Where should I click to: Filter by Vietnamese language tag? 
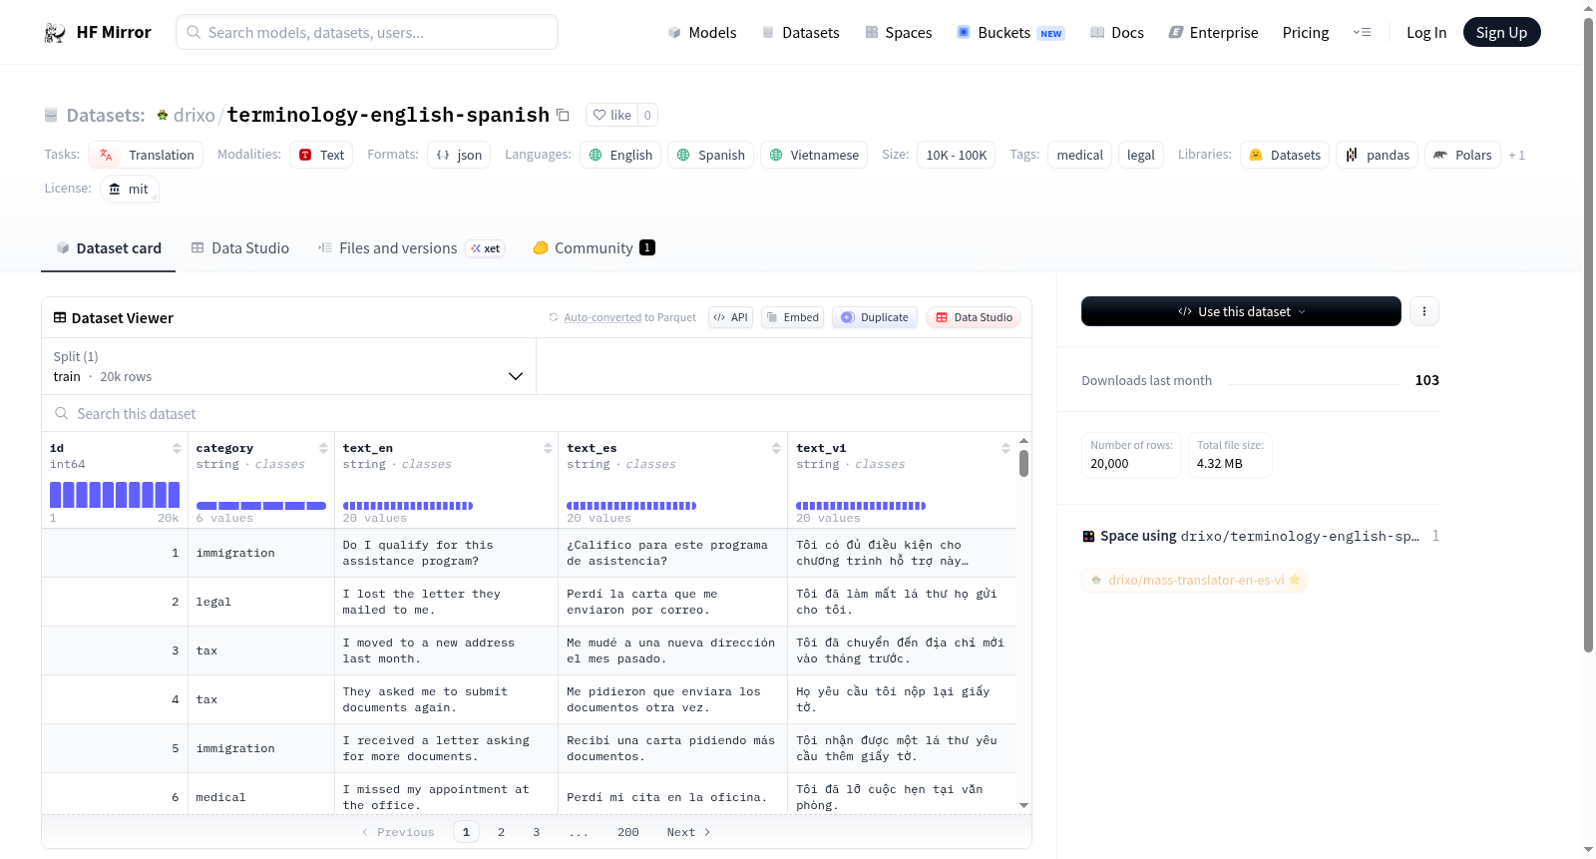tap(814, 155)
